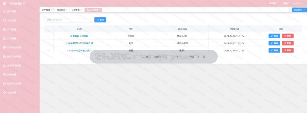Click the 商品评论管理 sidebar icon
The width and height of the screenshot is (307, 113).
tap(4, 47)
